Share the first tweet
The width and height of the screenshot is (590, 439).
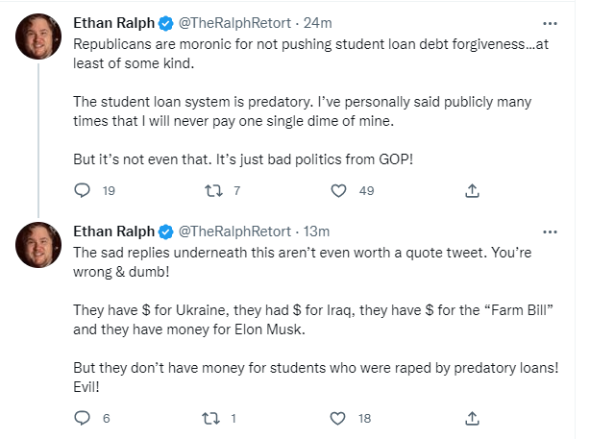[472, 191]
